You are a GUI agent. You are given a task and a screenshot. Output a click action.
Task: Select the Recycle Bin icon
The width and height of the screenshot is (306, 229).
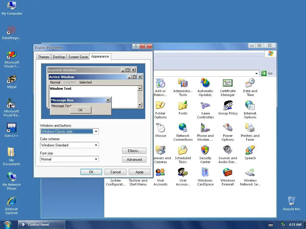pos(291,203)
